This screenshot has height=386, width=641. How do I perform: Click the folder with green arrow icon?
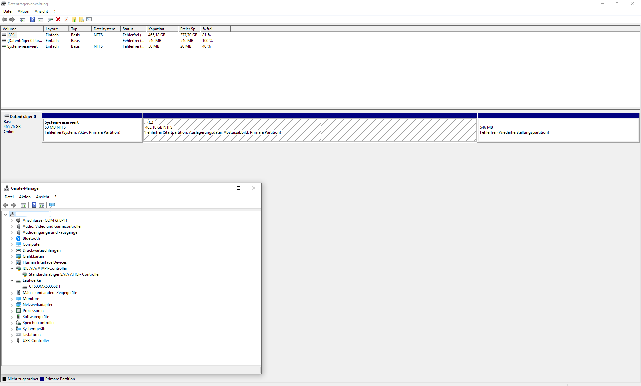[74, 19]
